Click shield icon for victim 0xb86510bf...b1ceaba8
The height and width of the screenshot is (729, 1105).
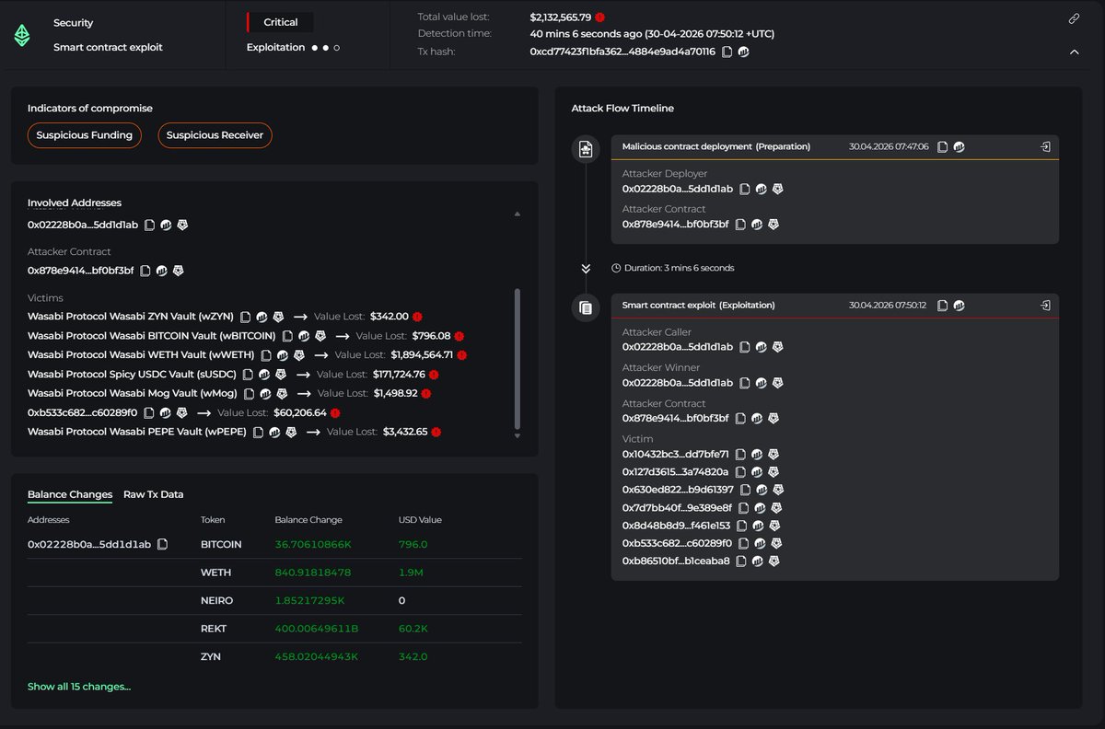coord(774,561)
